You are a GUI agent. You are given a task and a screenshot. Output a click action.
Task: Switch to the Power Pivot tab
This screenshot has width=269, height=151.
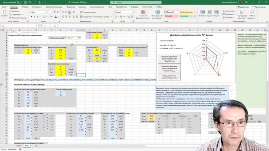click(x=147, y=7)
